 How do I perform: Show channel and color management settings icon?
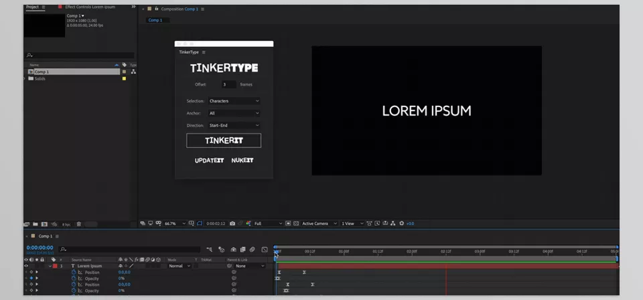pyautogui.click(x=248, y=224)
